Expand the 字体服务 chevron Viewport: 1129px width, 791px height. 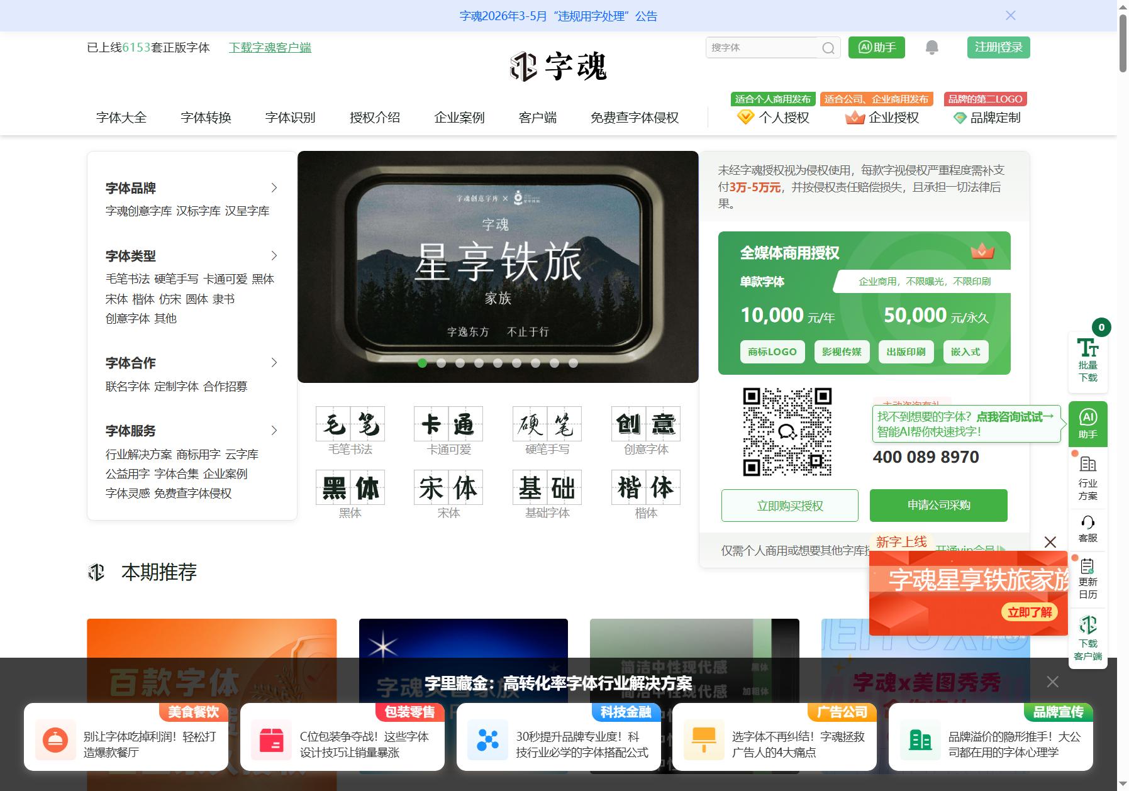(x=274, y=431)
